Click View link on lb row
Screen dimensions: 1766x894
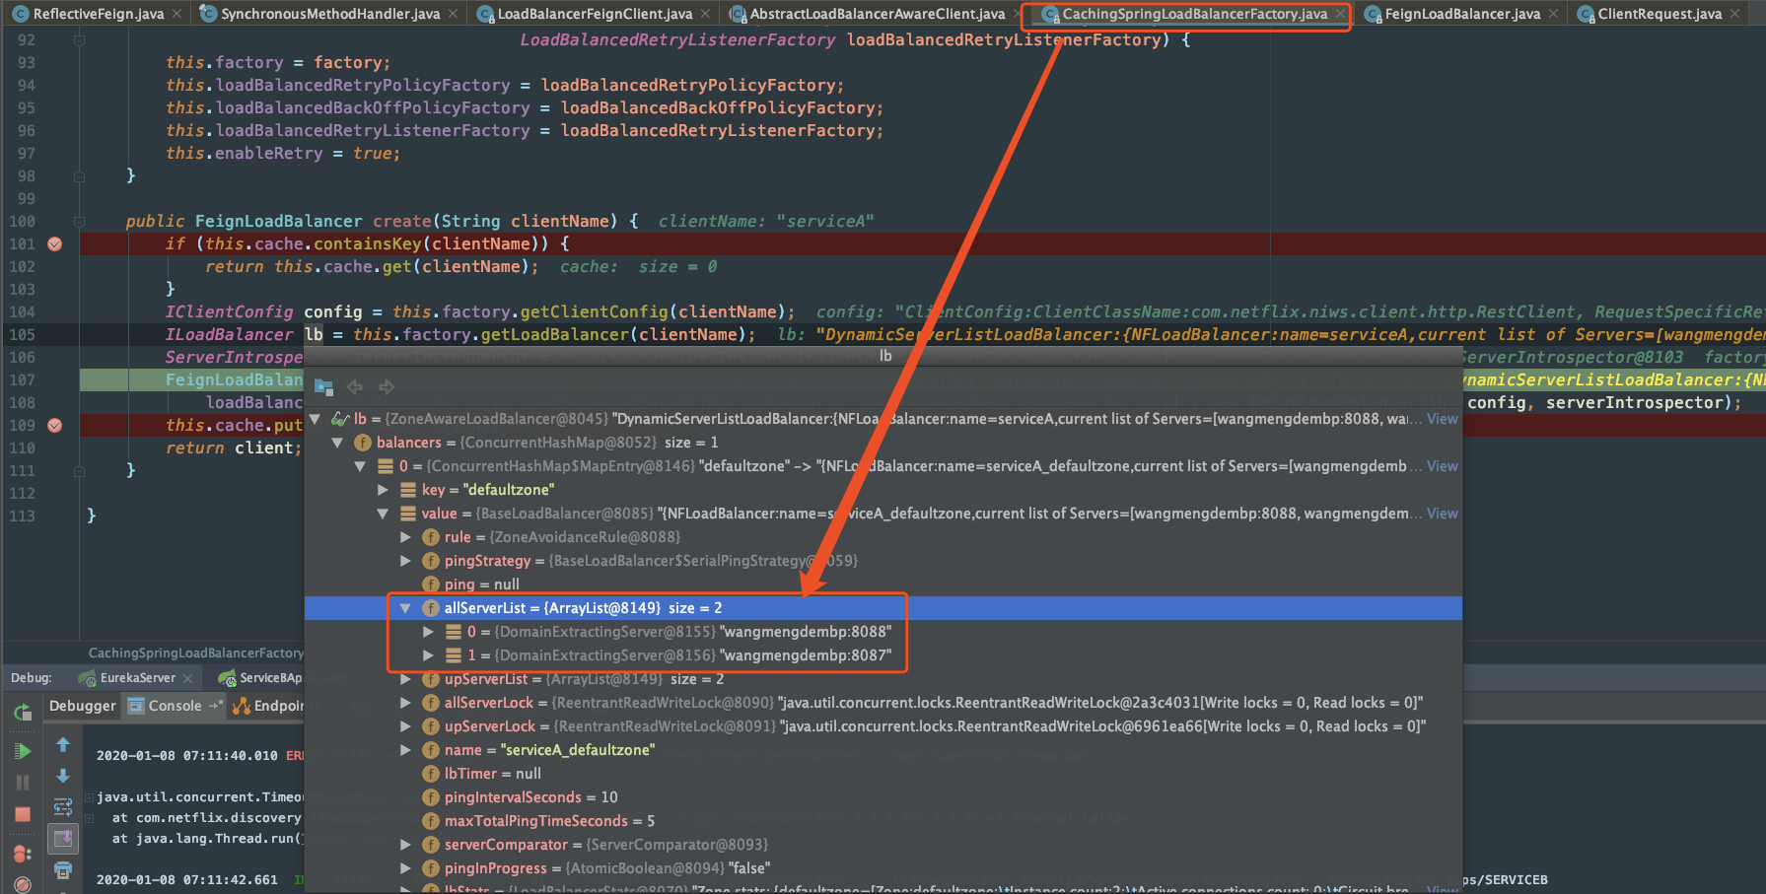(x=1443, y=419)
